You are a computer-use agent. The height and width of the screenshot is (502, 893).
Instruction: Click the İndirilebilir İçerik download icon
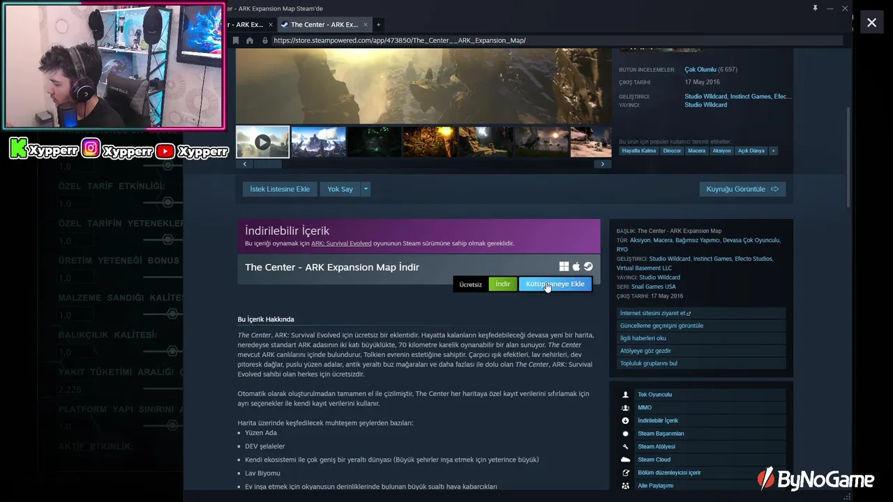pyautogui.click(x=625, y=420)
